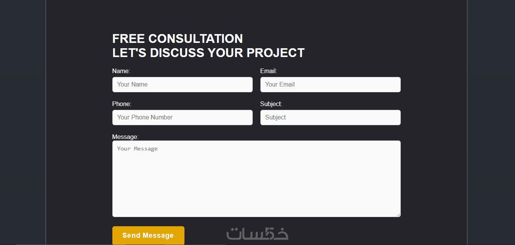Image resolution: width=515 pixels, height=245 pixels.
Task: Click the "Subject:" label above its field
Action: point(271,104)
